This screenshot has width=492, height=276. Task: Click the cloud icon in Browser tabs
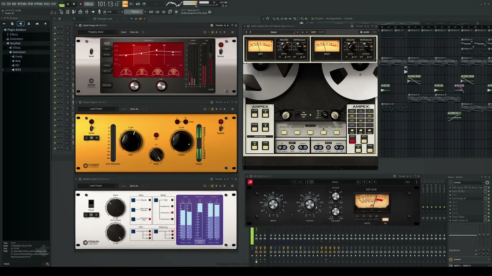37,23
